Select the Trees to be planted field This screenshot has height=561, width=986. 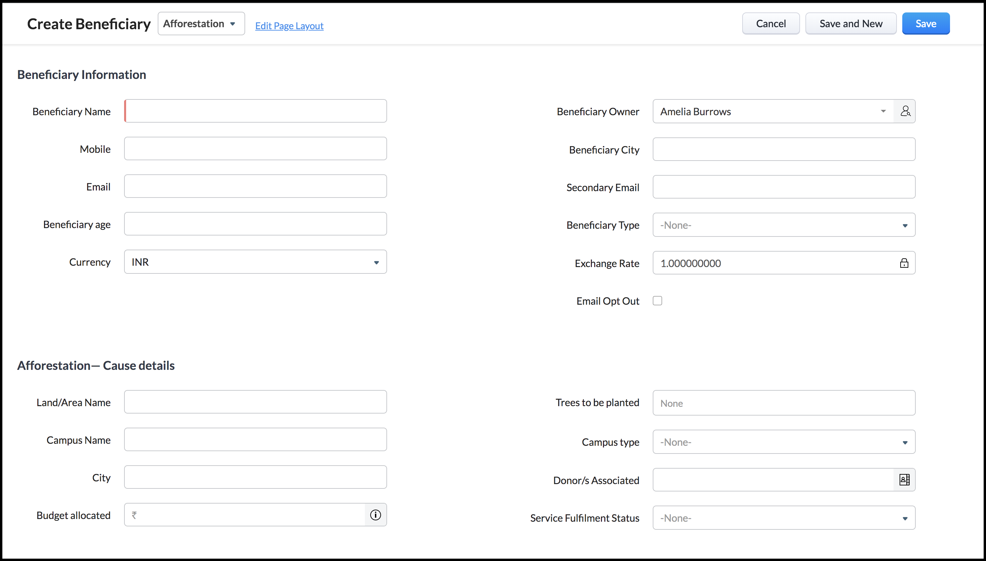[784, 403]
